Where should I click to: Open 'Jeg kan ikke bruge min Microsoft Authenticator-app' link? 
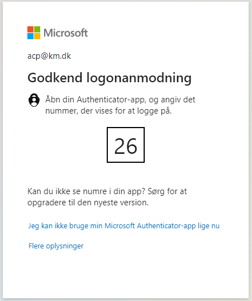[124, 226]
